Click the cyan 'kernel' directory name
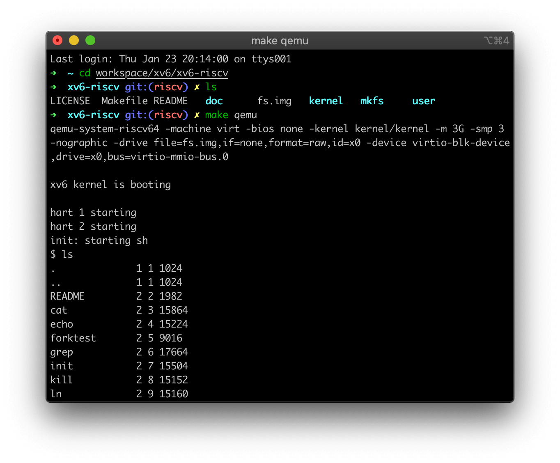Viewport: 560px width, 463px height. [326, 101]
